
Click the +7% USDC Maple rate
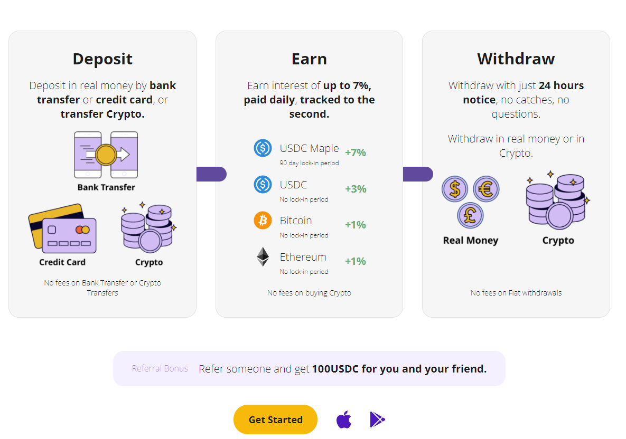pyautogui.click(x=356, y=152)
